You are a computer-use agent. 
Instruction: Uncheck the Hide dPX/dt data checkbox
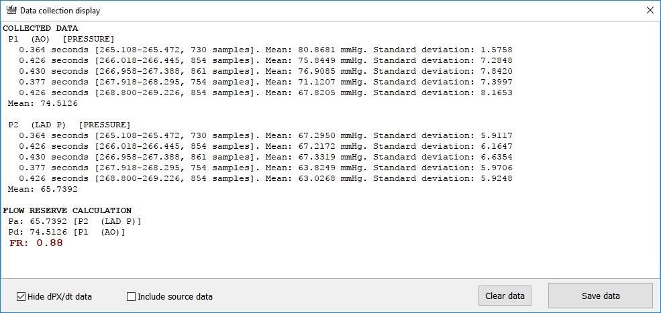[x=21, y=296]
